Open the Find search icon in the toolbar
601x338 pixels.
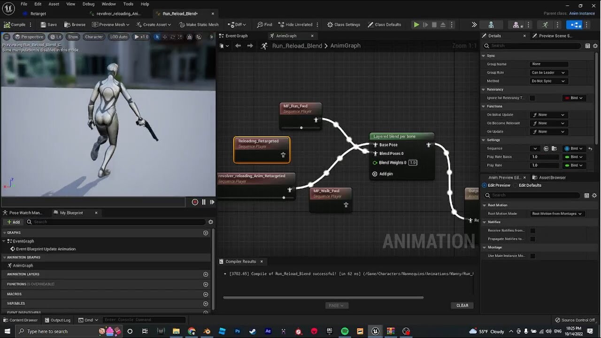click(x=260, y=24)
